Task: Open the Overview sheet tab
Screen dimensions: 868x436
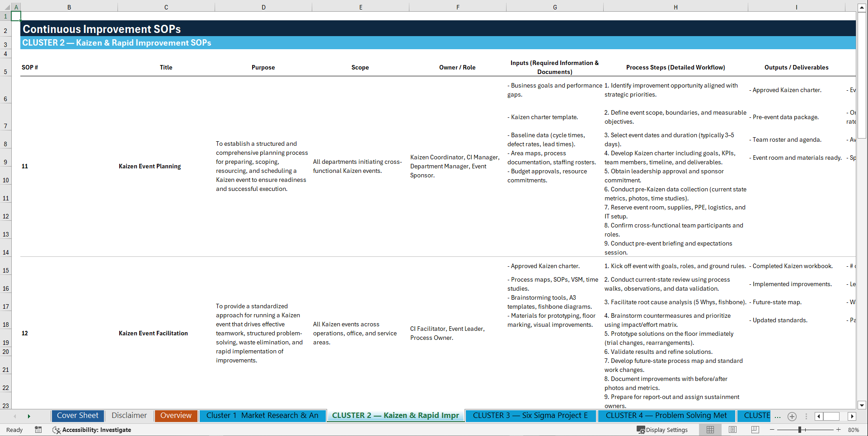Action: [x=176, y=416]
